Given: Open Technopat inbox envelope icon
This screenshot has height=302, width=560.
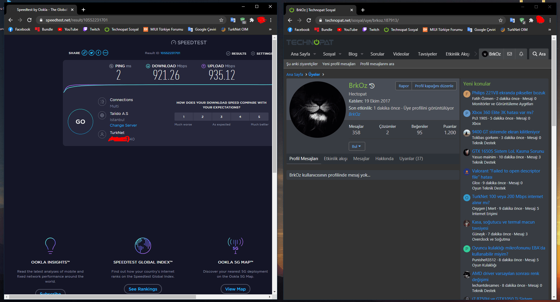Looking at the screenshot, I should (x=509, y=54).
